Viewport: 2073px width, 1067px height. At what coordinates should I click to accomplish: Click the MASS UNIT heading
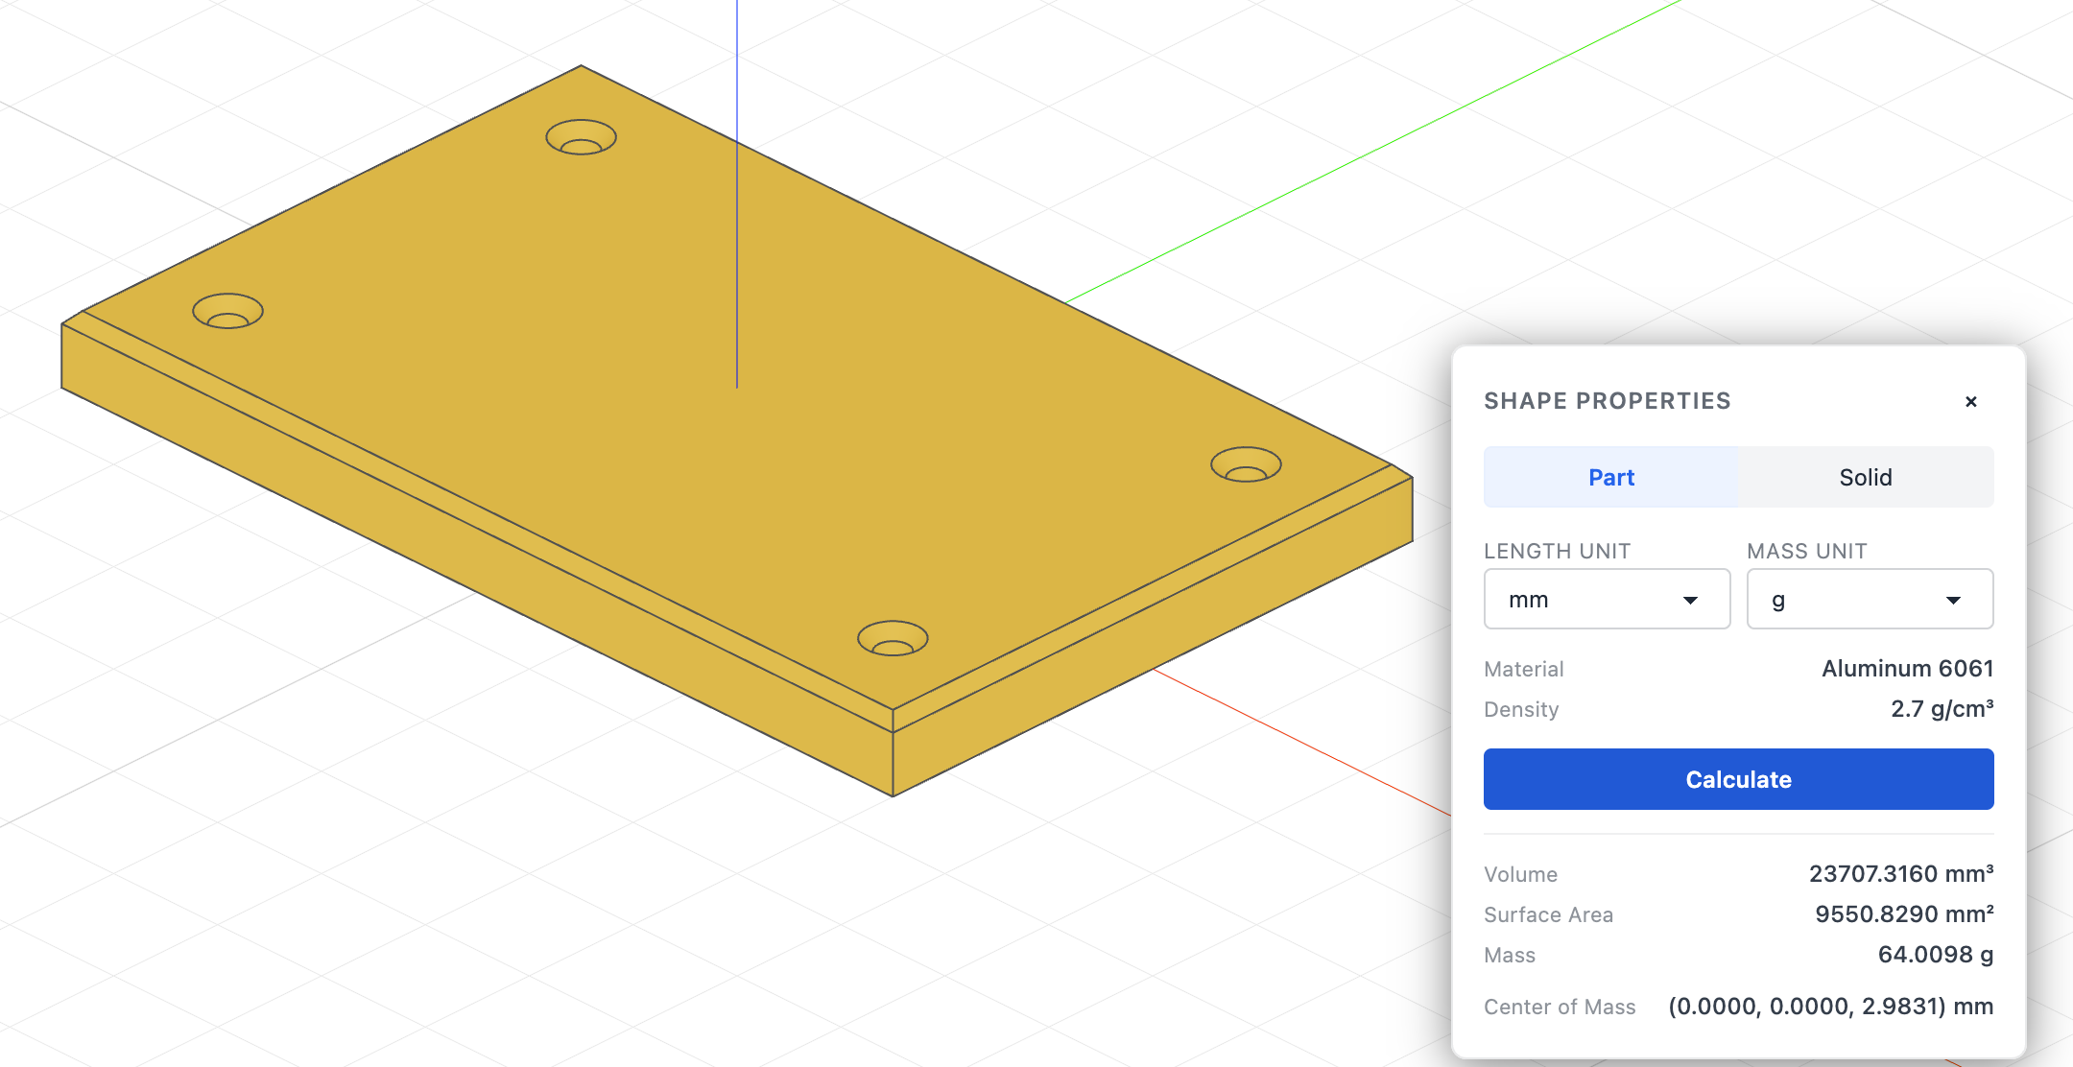pos(1806,551)
